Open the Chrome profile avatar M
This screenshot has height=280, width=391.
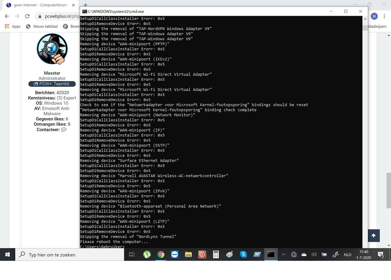coord(374,16)
